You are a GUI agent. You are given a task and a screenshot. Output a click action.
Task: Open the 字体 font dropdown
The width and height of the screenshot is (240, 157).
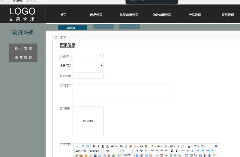(x=111, y=151)
